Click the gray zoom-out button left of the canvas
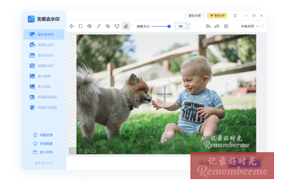The image size is (284, 188). tap(72, 151)
